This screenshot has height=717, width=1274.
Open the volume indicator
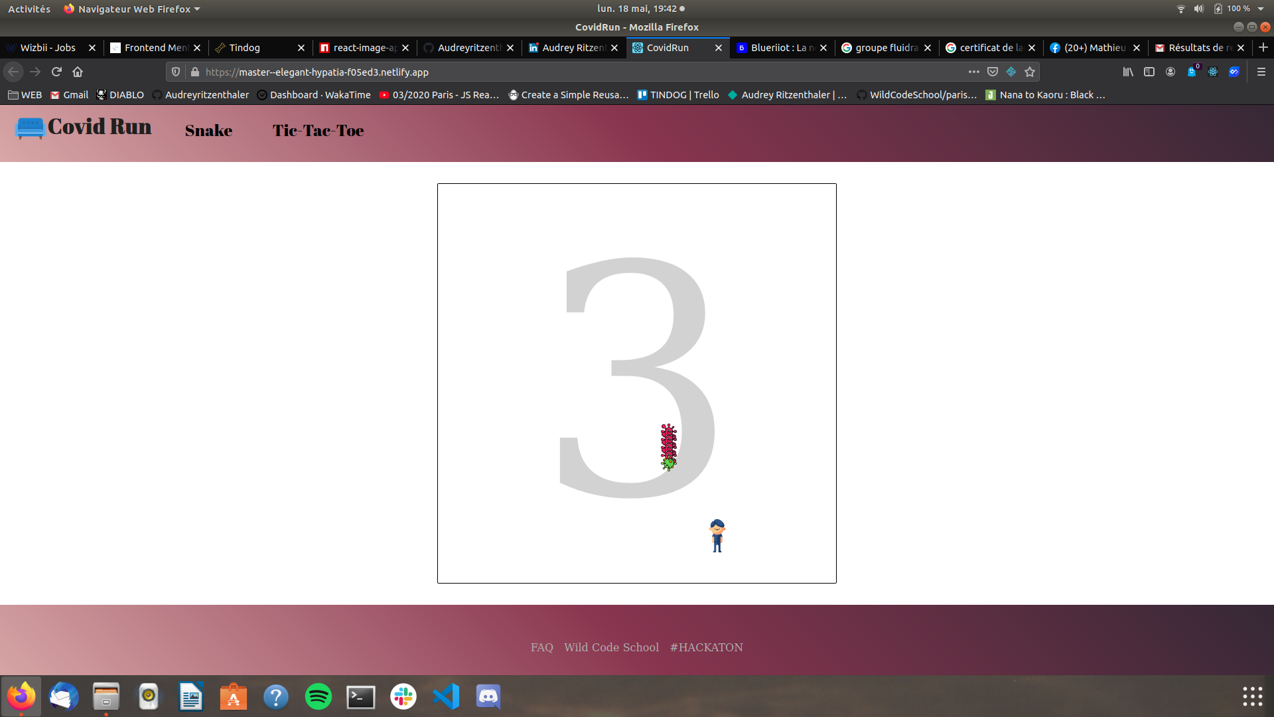pyautogui.click(x=1198, y=9)
